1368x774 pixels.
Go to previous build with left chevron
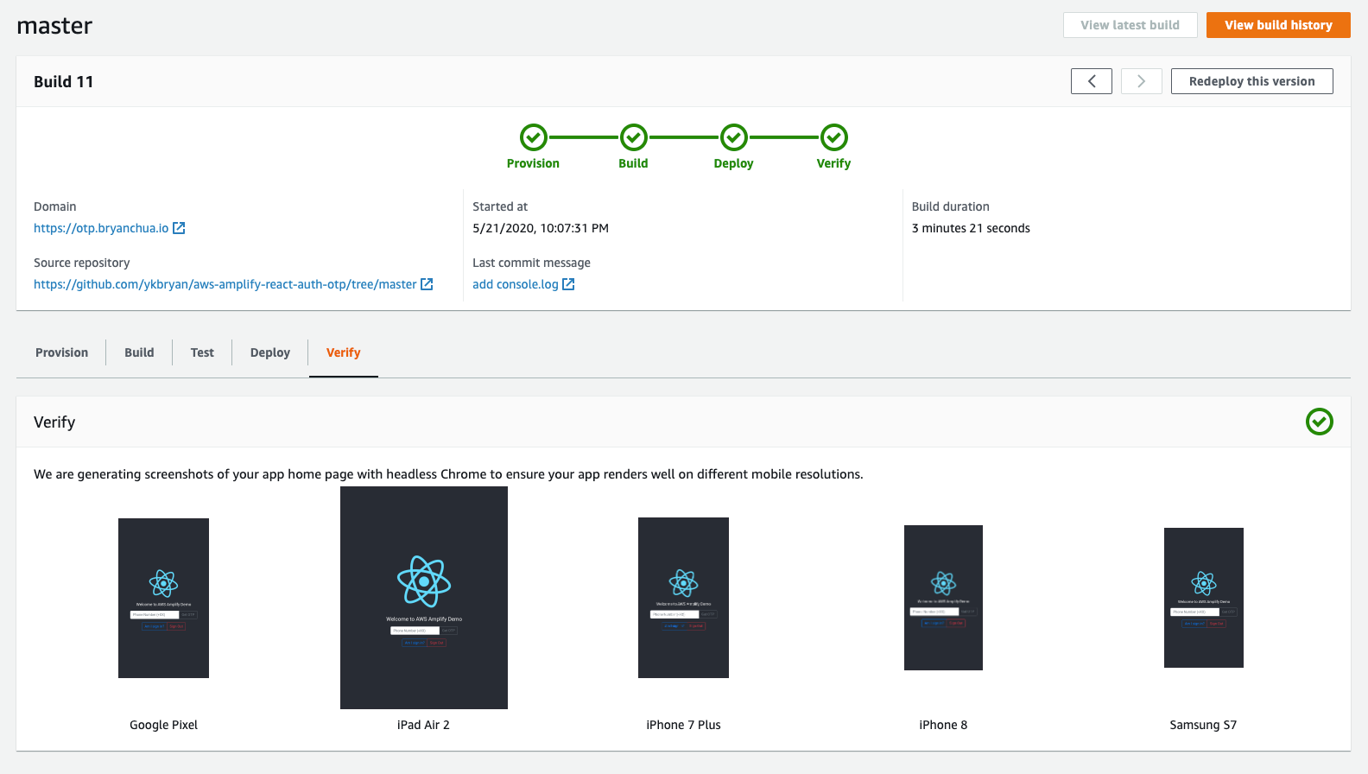(1092, 81)
